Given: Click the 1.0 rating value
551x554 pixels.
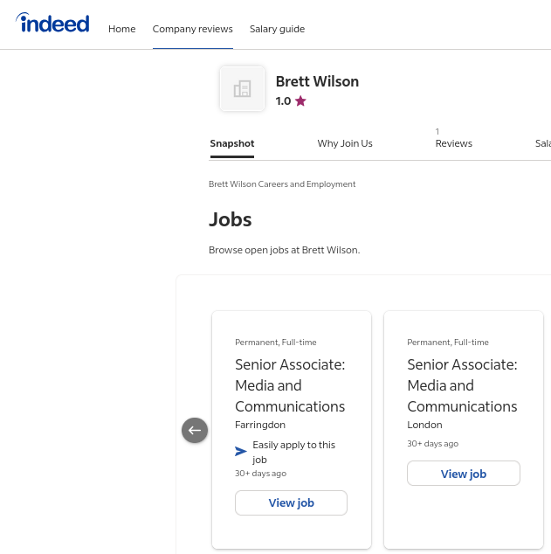Looking at the screenshot, I should coord(283,101).
